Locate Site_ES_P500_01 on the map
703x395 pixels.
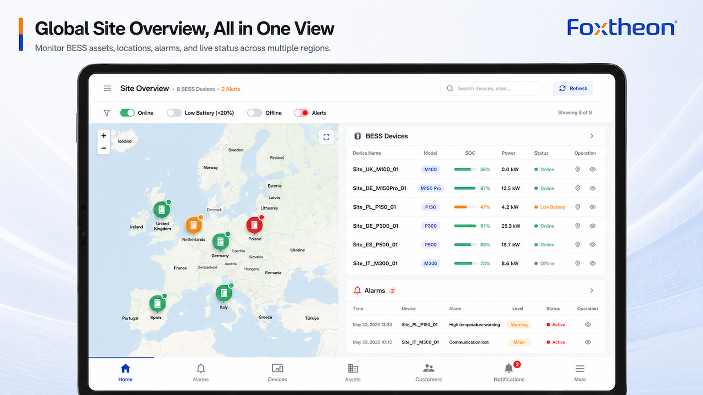(x=577, y=245)
